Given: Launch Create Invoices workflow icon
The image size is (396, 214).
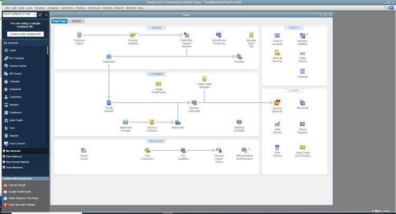Looking at the screenshot, I should [109, 102].
